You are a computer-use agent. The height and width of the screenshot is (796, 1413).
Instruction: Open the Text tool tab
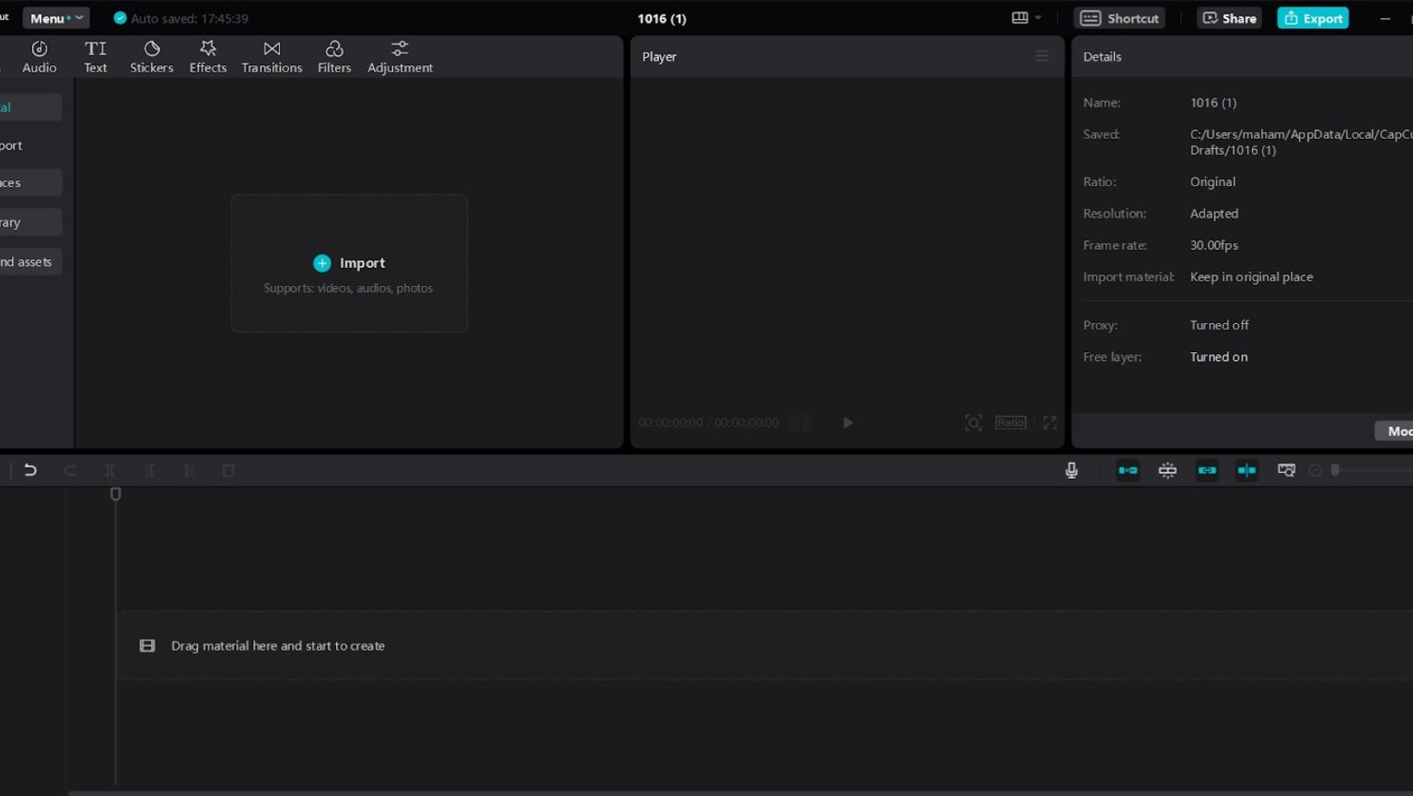(96, 57)
